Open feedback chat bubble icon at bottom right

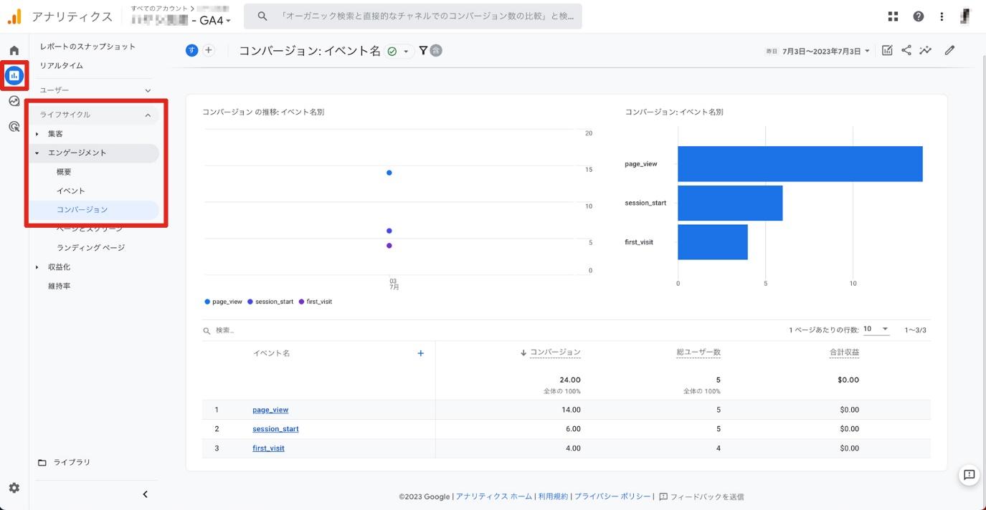[x=969, y=475]
